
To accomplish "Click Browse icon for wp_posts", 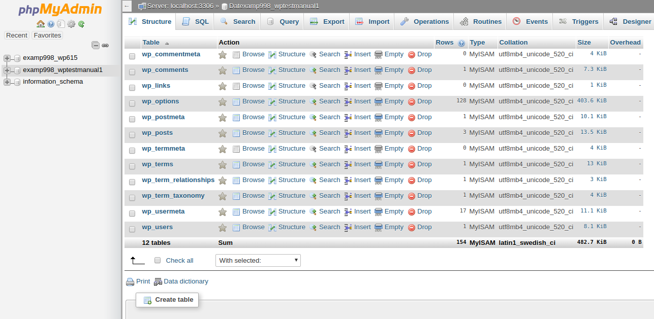I will (x=236, y=133).
